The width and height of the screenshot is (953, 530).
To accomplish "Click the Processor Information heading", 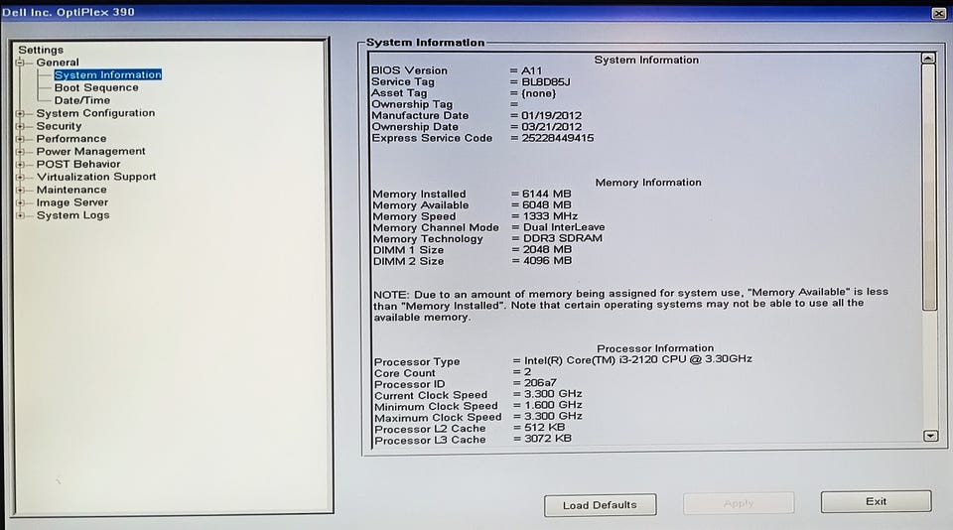I will click(655, 348).
